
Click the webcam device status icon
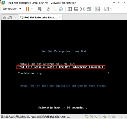coord(109,117)
